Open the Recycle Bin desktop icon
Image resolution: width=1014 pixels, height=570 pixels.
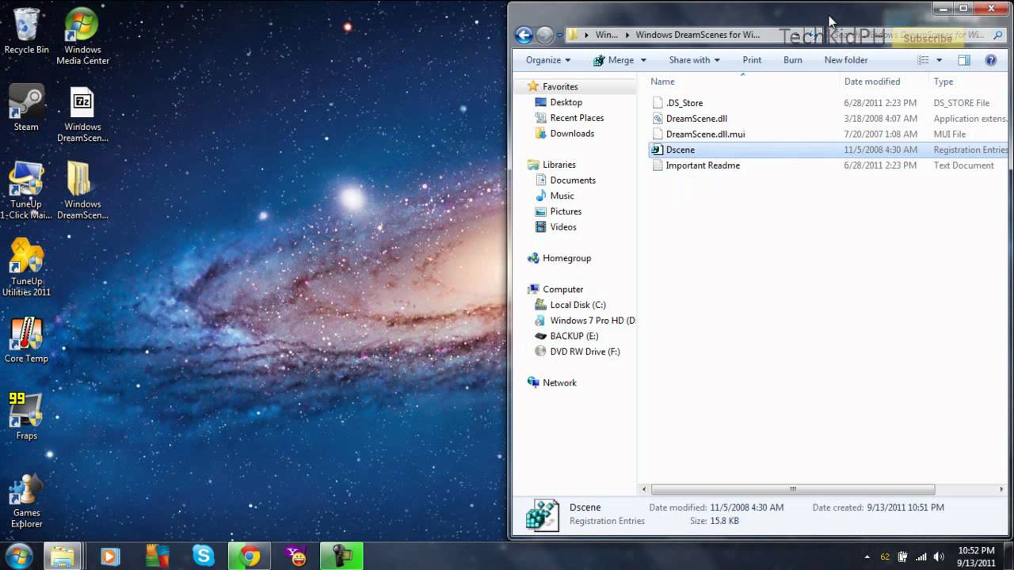[x=26, y=32]
